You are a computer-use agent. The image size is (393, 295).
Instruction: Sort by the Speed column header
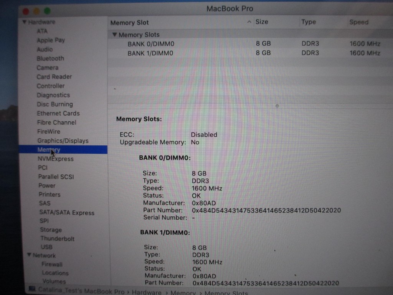coord(359,22)
